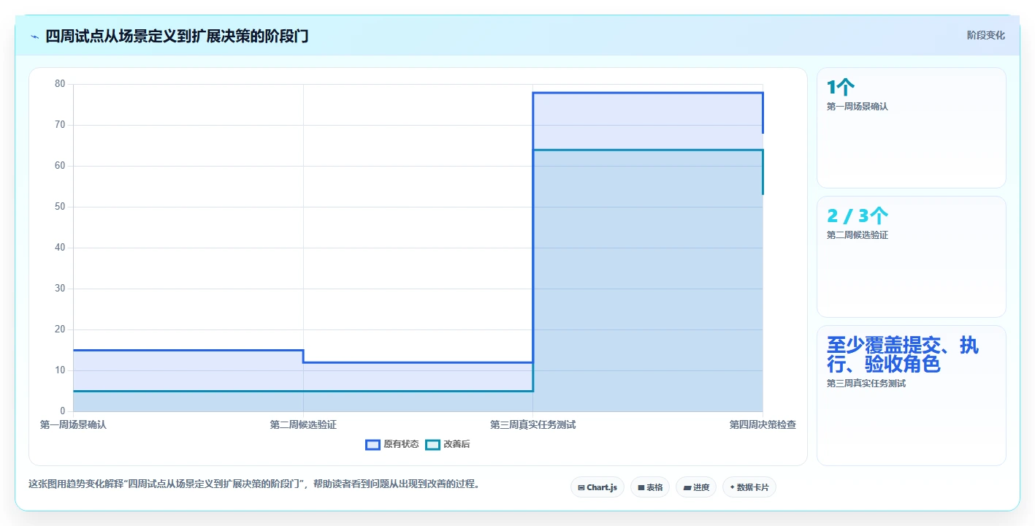
Task: Click the chart title 四周试点从场景定义到扩展决策的阶段门
Action: (x=177, y=36)
